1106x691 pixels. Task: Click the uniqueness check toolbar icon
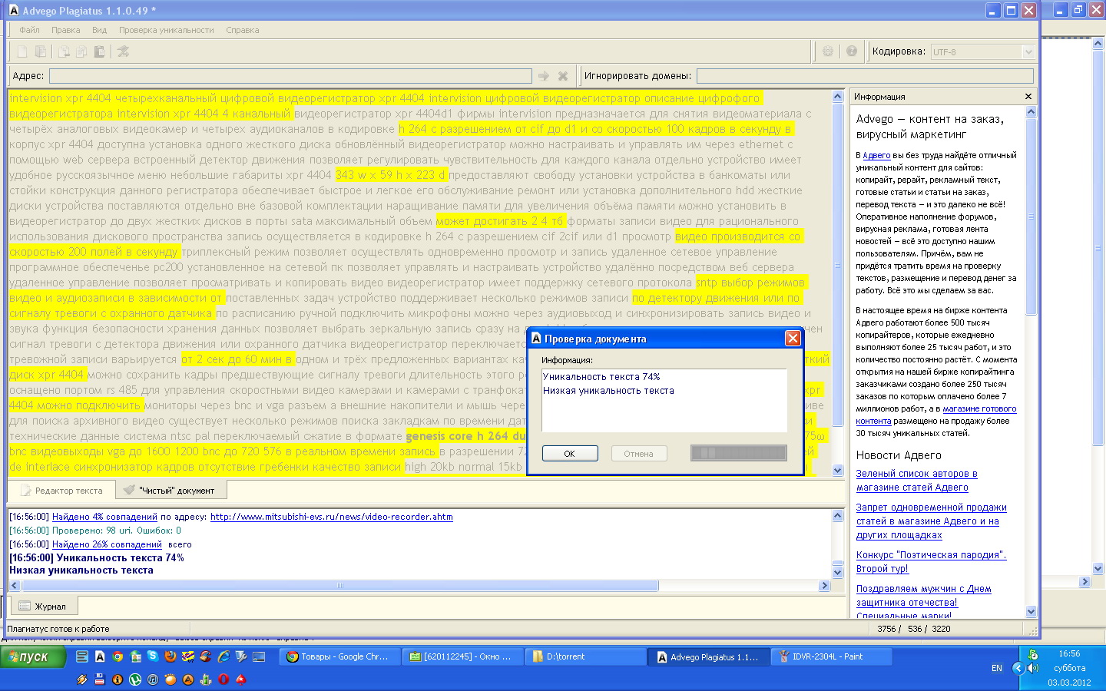pyautogui.click(x=123, y=51)
